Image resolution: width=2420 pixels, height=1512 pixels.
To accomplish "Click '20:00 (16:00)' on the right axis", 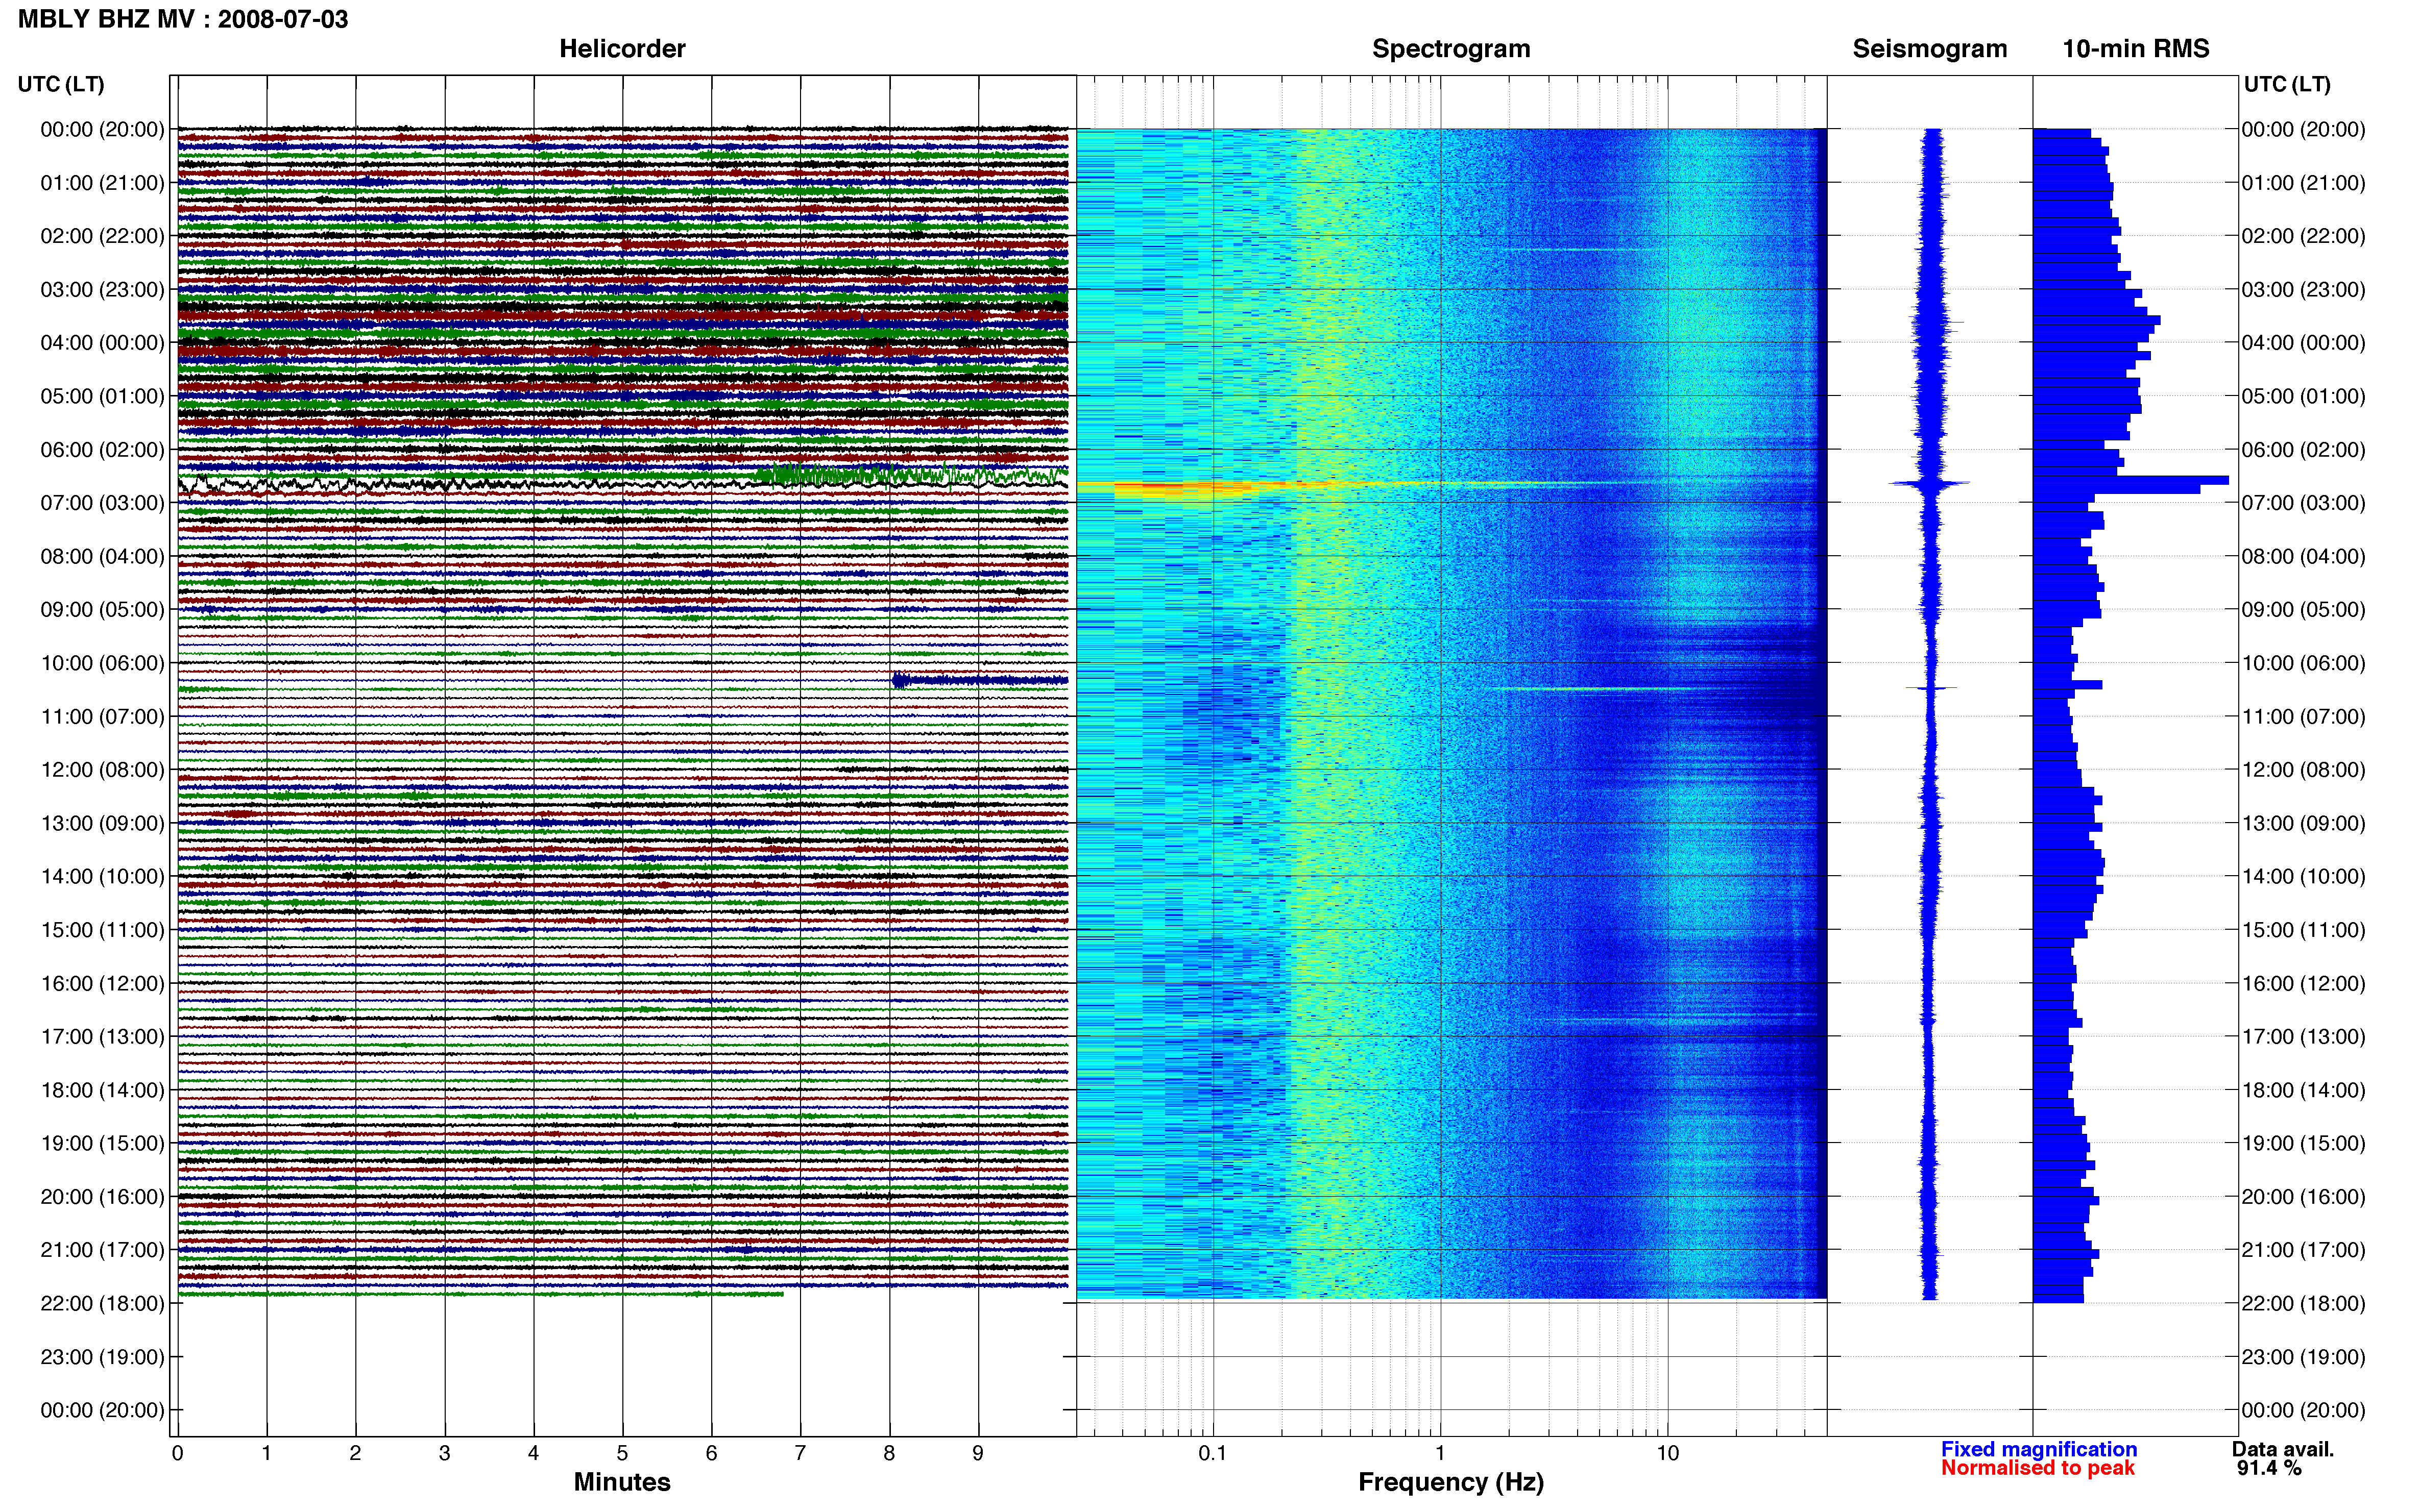I will (x=2303, y=1197).
